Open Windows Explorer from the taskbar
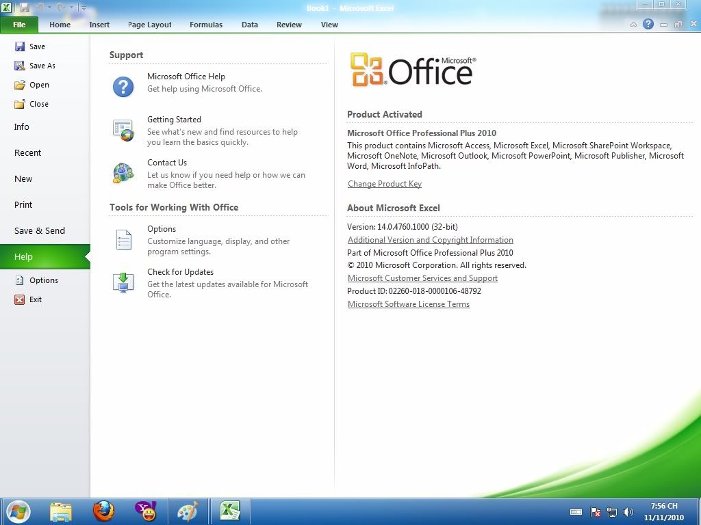Image resolution: width=701 pixels, height=525 pixels. [60, 511]
